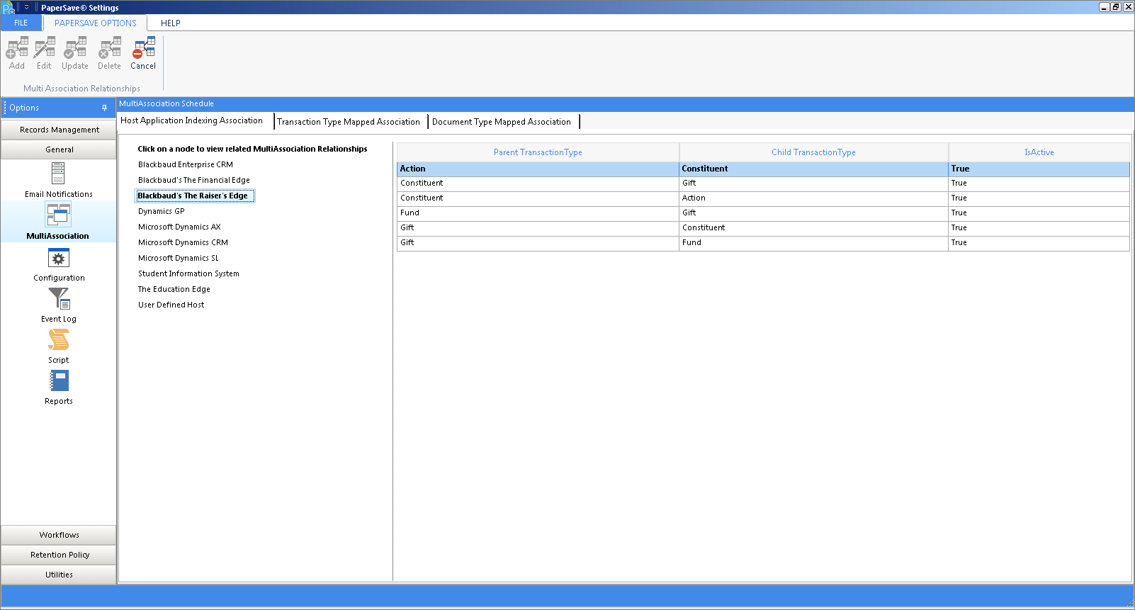Toggle the Options panel pin
Image resolution: width=1135 pixels, height=610 pixels.
(x=104, y=108)
